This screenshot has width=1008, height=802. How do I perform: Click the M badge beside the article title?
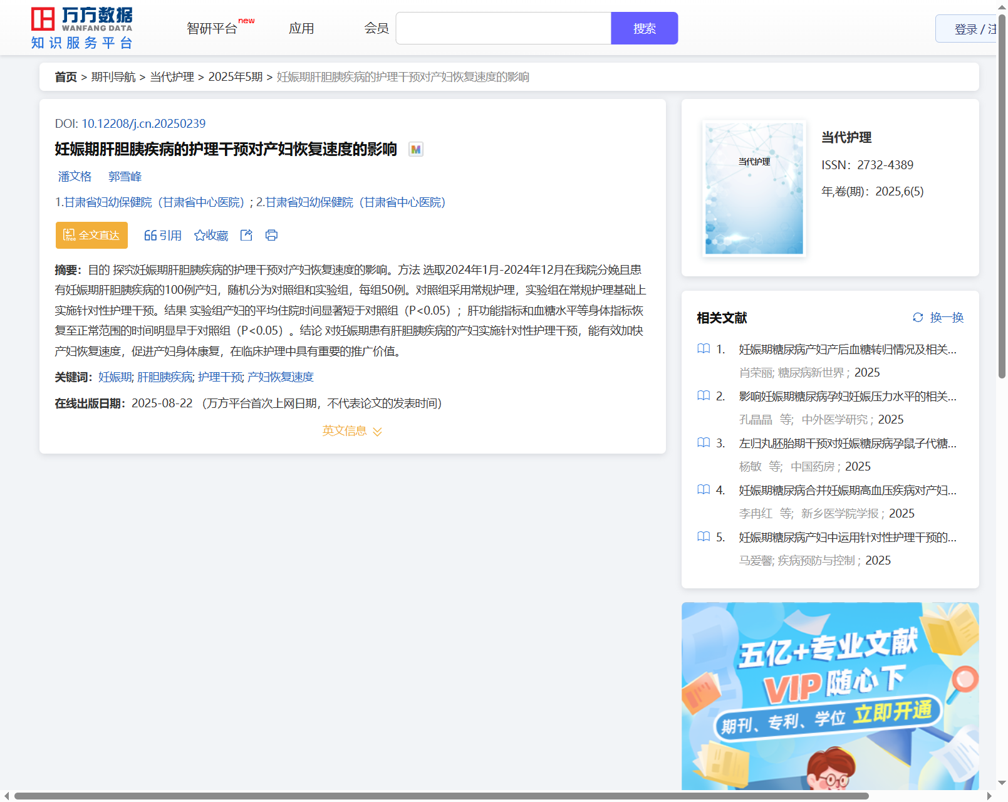pos(415,149)
